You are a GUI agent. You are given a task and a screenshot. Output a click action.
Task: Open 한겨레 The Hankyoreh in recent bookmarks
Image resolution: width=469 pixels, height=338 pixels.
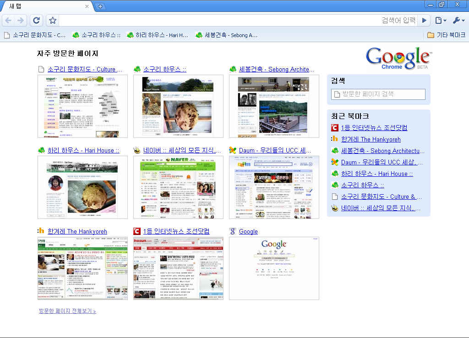371,139
